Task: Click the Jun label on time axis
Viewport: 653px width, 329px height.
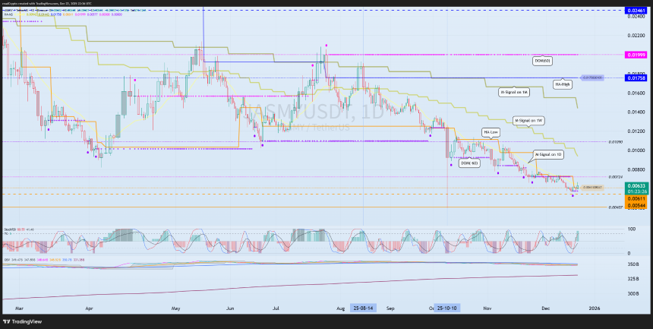Action: (230, 308)
